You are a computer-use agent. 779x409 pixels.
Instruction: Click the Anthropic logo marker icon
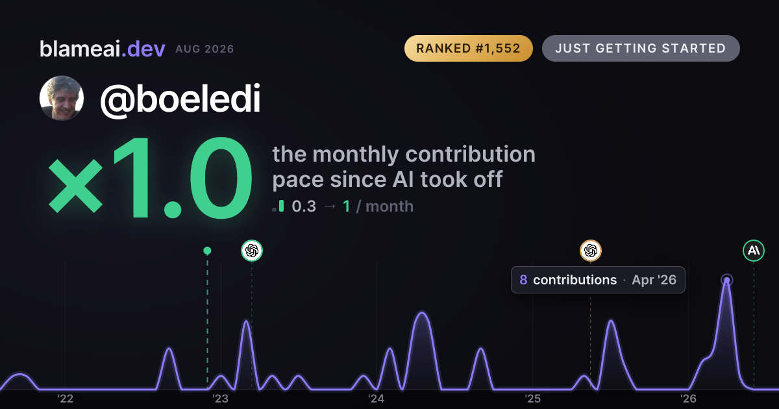754,250
